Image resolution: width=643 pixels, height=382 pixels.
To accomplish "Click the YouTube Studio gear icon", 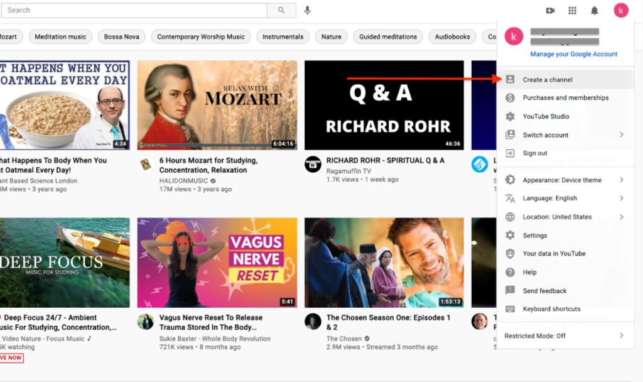I will [511, 116].
